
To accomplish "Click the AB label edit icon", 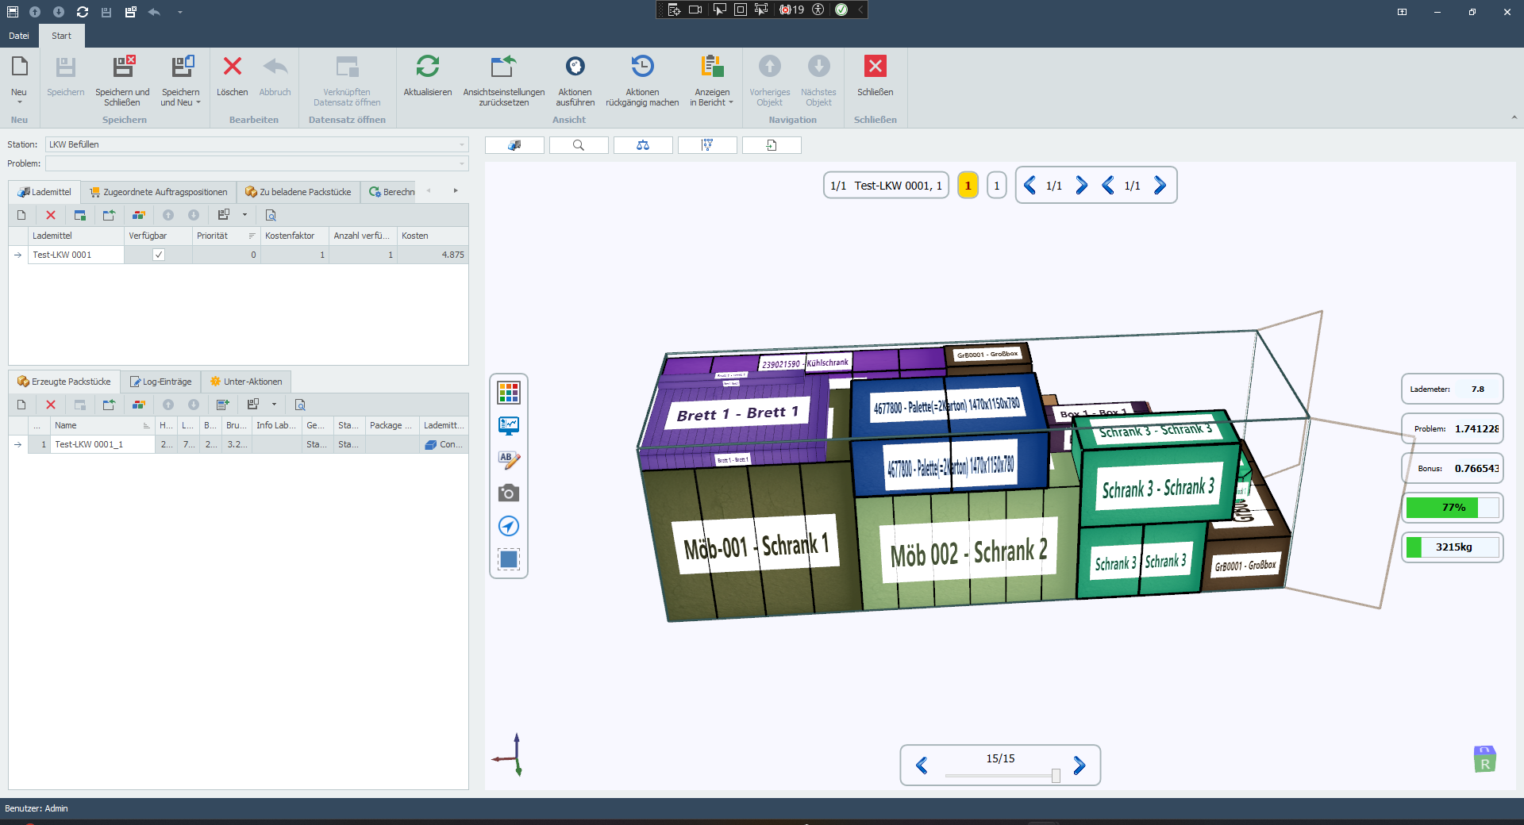I will coord(509,459).
